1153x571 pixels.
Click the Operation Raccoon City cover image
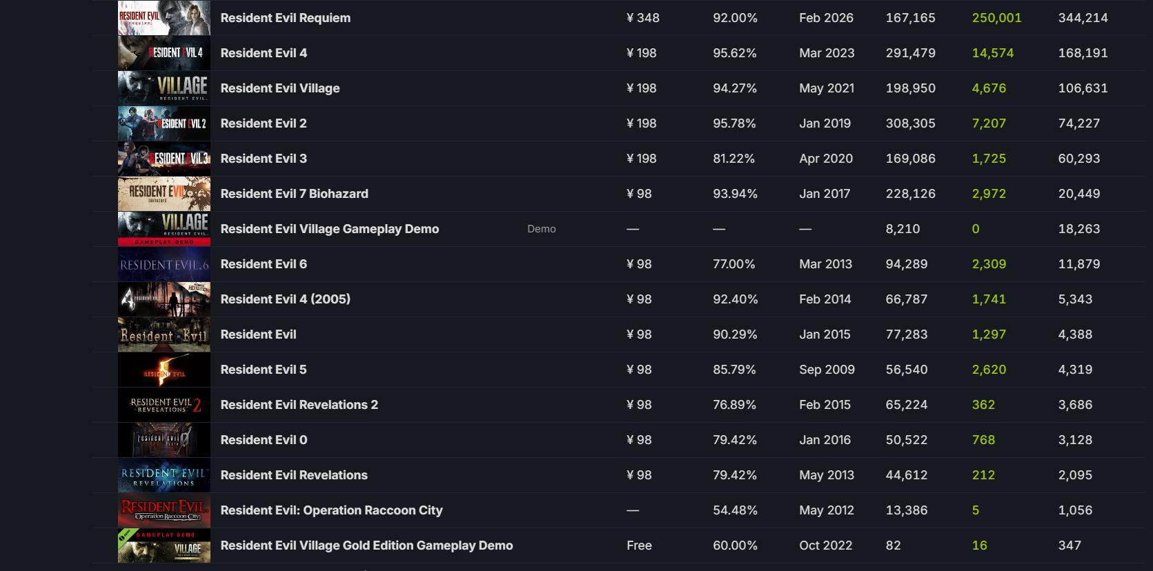(x=164, y=510)
